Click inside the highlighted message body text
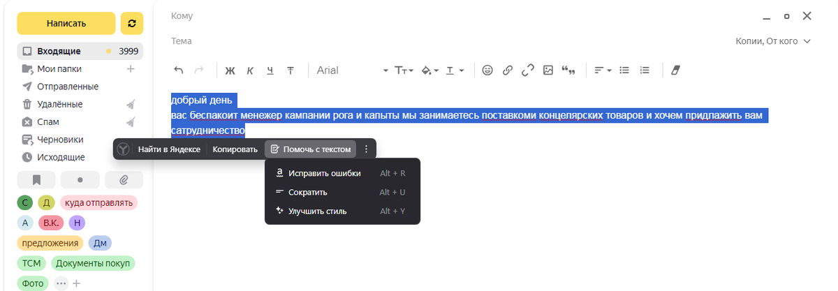 coord(469,115)
